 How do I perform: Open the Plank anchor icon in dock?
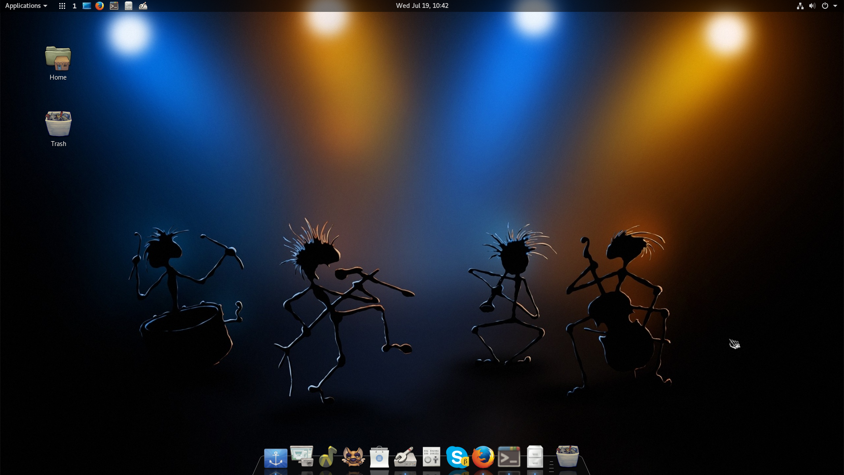click(276, 458)
